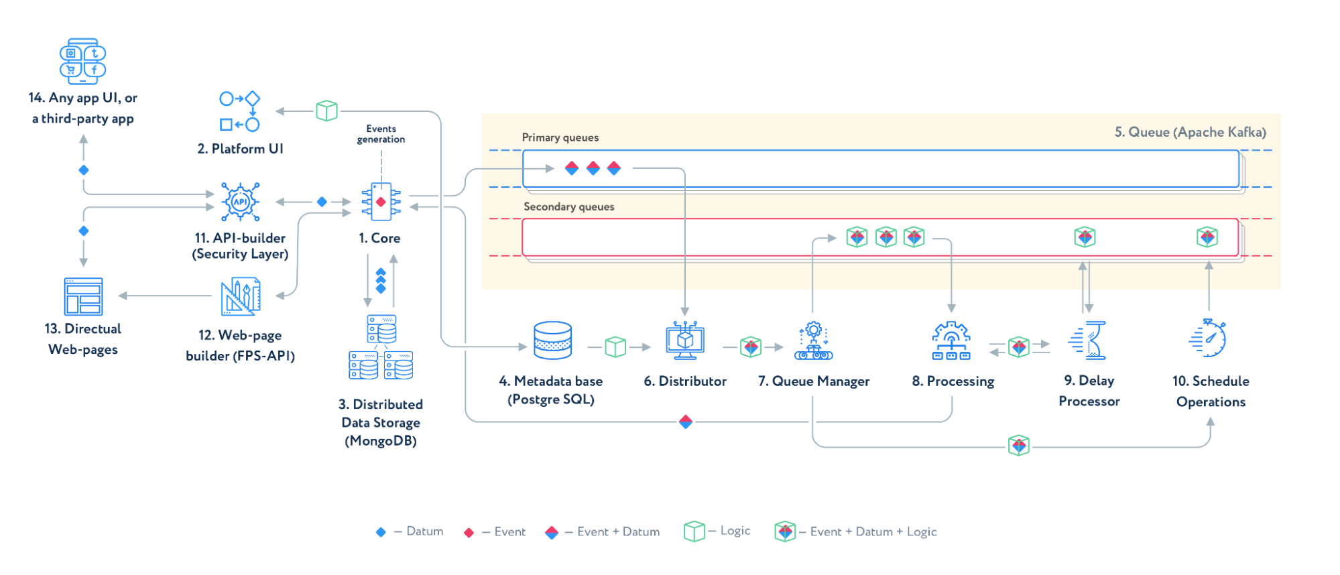Viewport: 1340px width, 575px height.
Task: Click the Datum diamond above Directual Web-pages
Action: click(84, 231)
